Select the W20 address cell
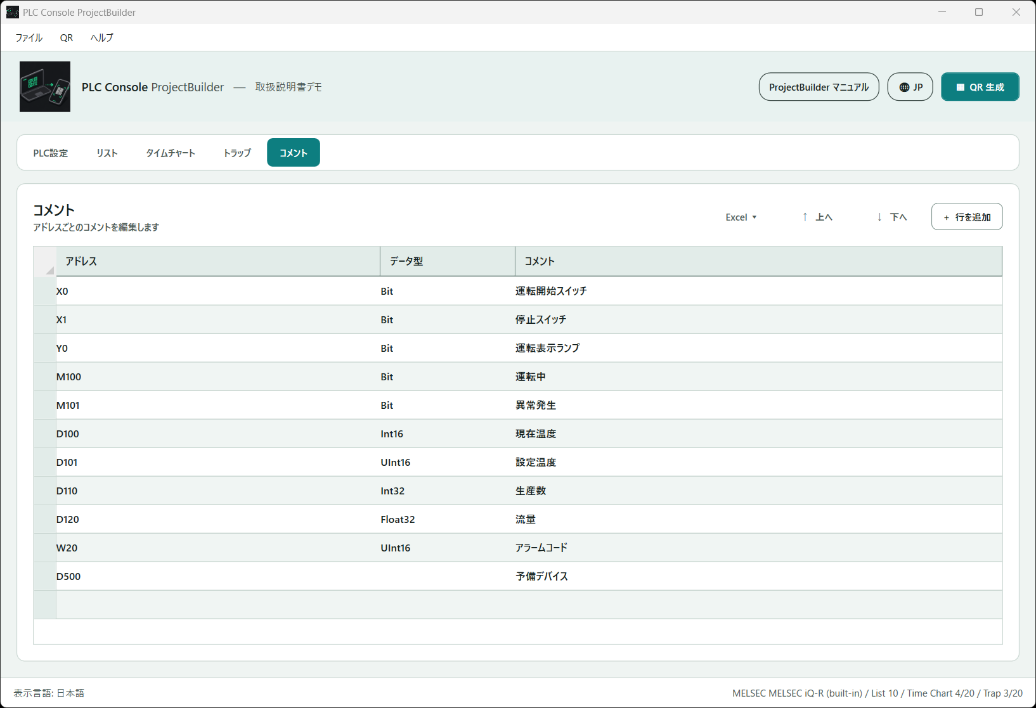The height and width of the screenshot is (708, 1036). [218, 548]
